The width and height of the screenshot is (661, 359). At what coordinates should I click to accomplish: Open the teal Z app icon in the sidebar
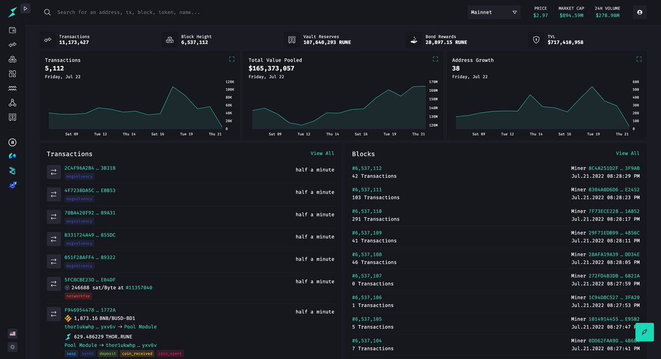point(12,171)
